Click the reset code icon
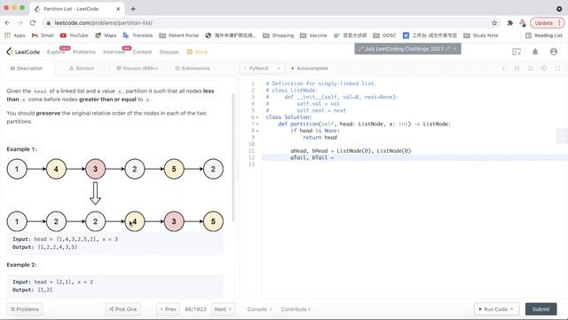The width and height of the screenshot is (568, 320). click(x=531, y=68)
